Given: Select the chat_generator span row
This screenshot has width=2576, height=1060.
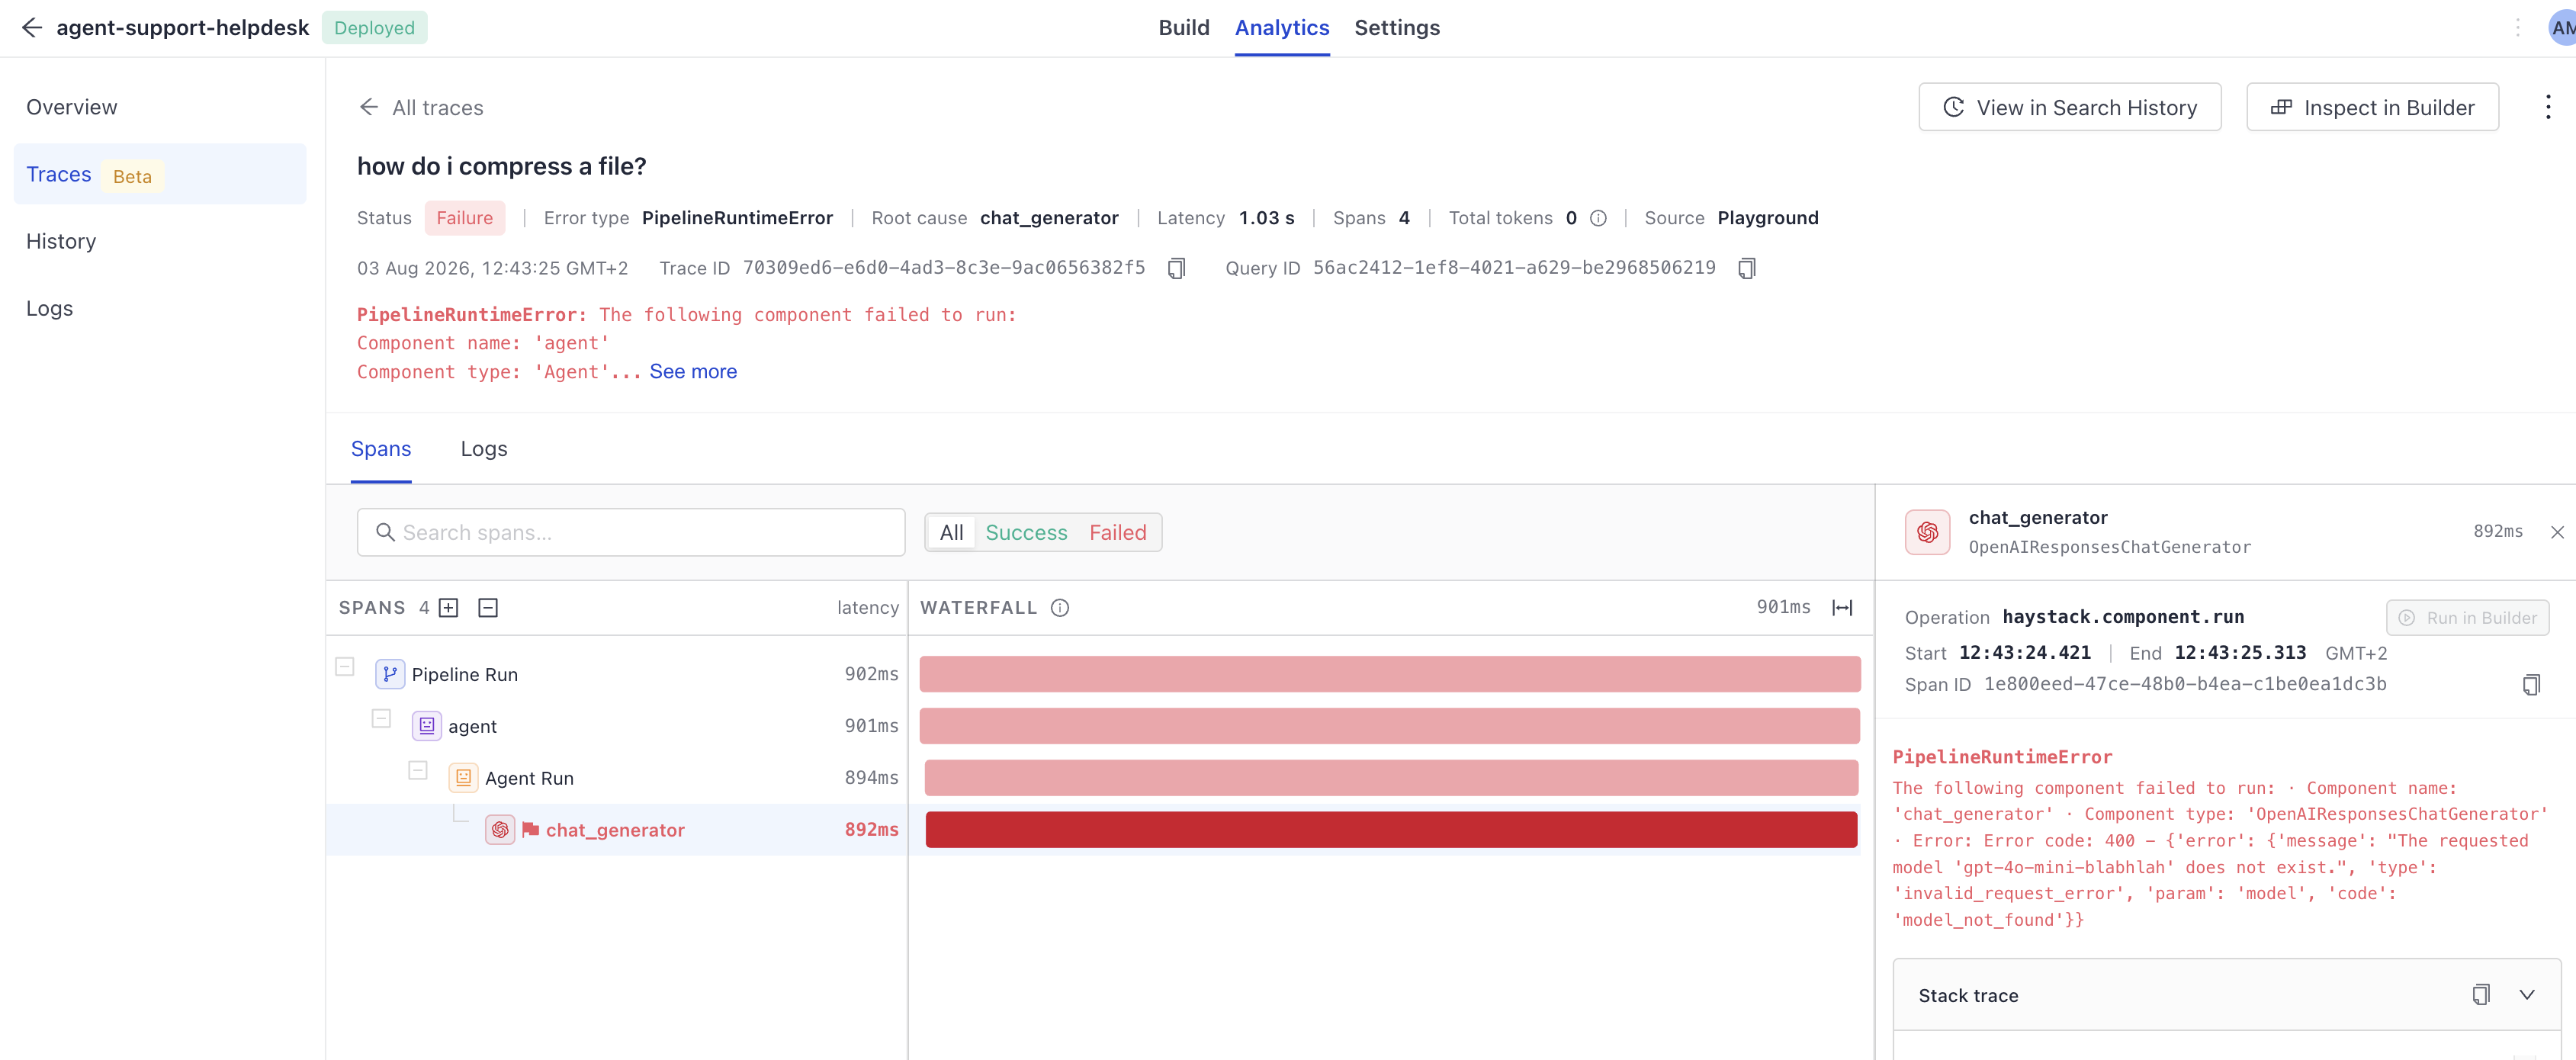Looking at the screenshot, I should (x=616, y=830).
